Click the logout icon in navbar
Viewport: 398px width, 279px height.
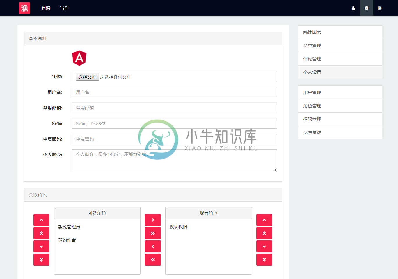(x=380, y=8)
